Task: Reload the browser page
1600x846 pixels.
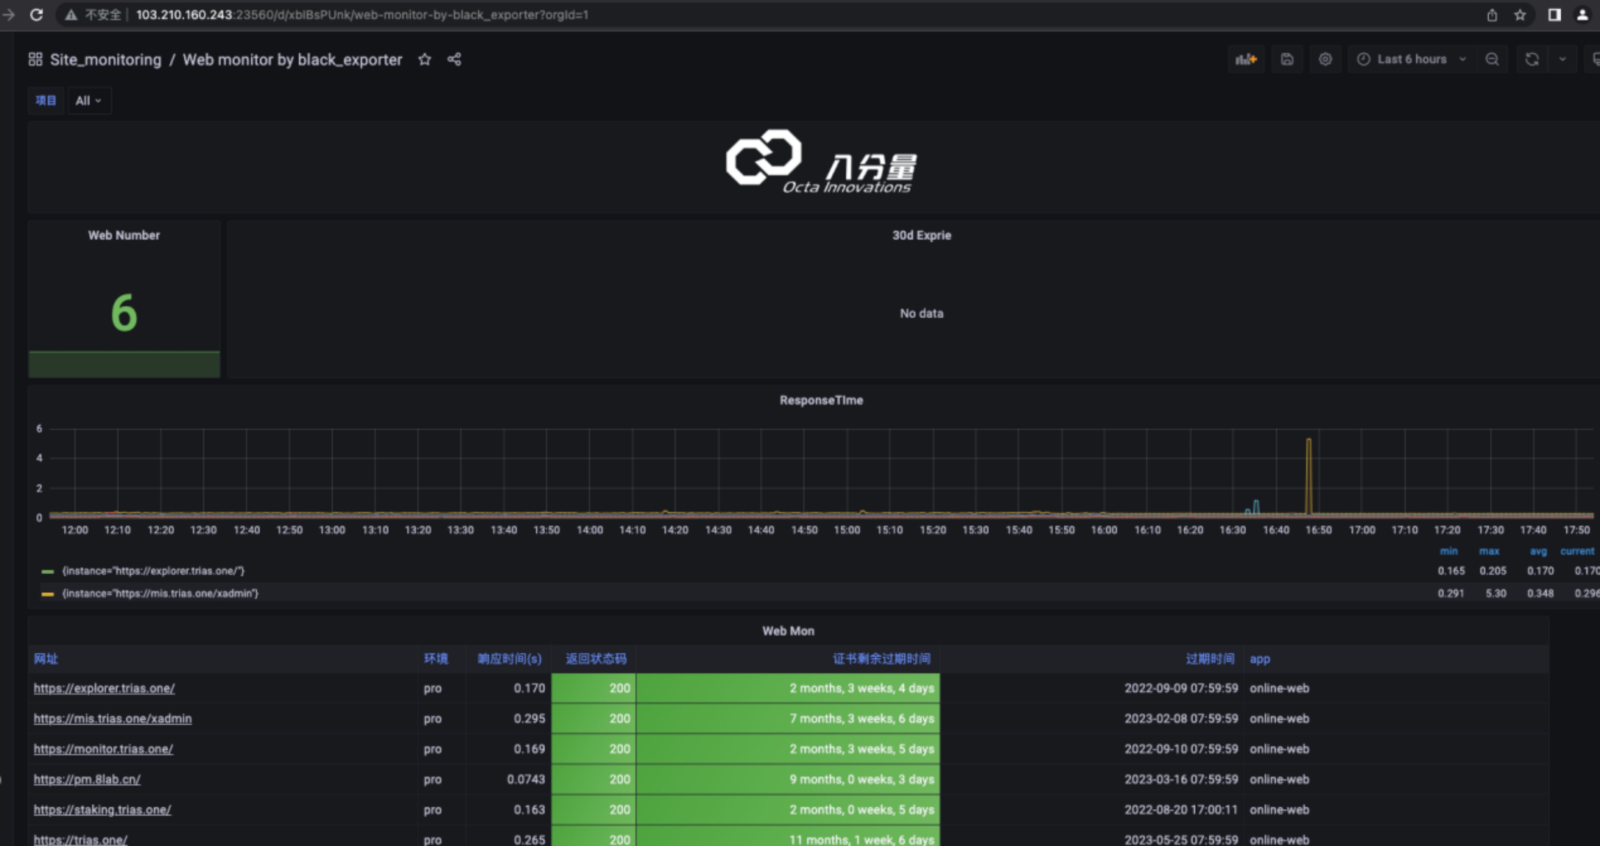Action: [x=37, y=15]
